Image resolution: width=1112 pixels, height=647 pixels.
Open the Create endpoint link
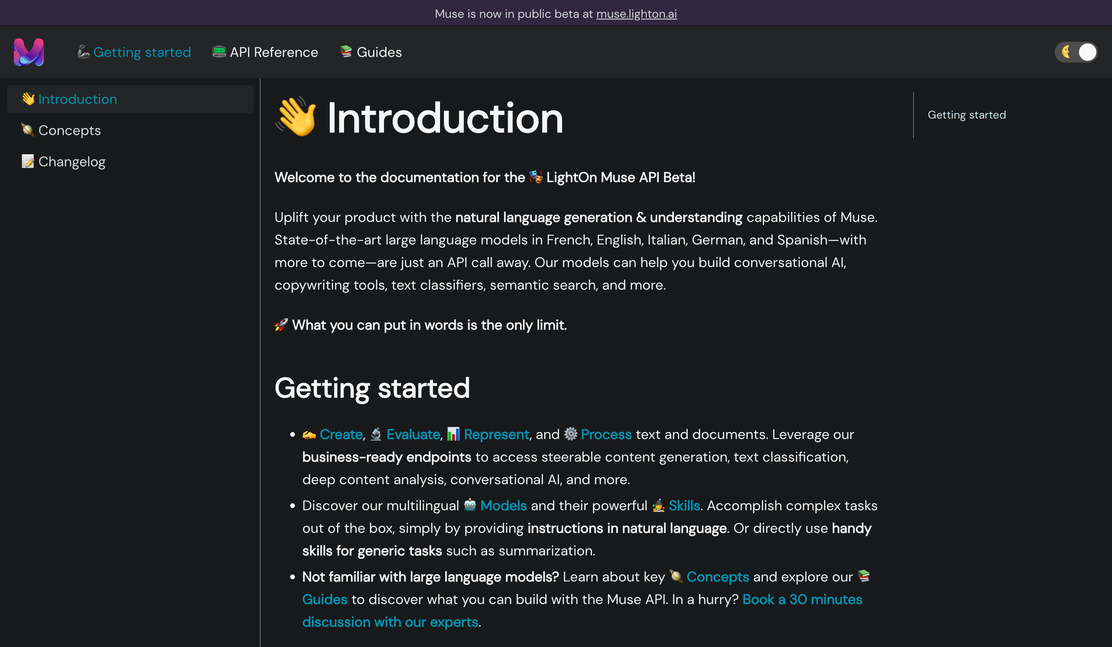[341, 434]
